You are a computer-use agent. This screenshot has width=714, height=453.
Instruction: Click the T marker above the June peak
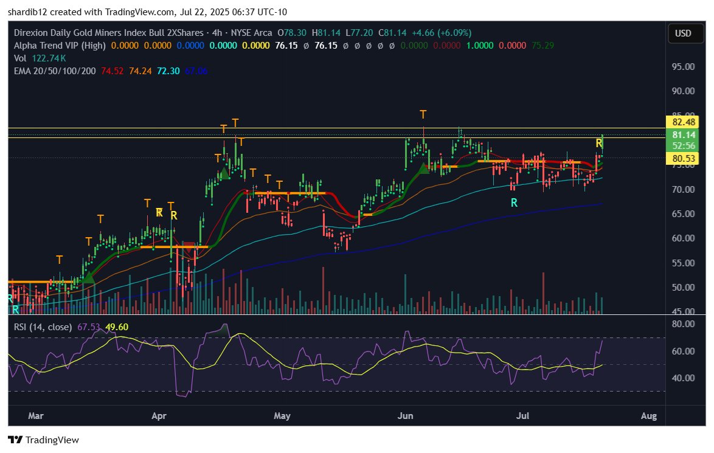click(x=423, y=114)
